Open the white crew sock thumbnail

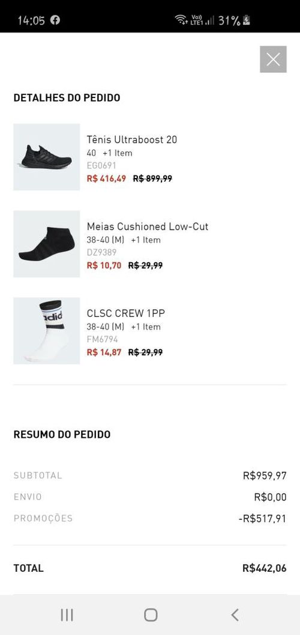46,331
